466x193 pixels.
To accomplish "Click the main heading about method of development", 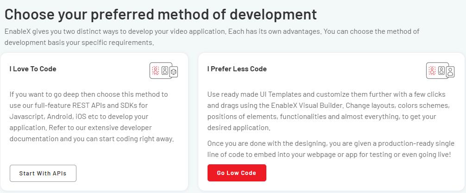I will [161, 14].
